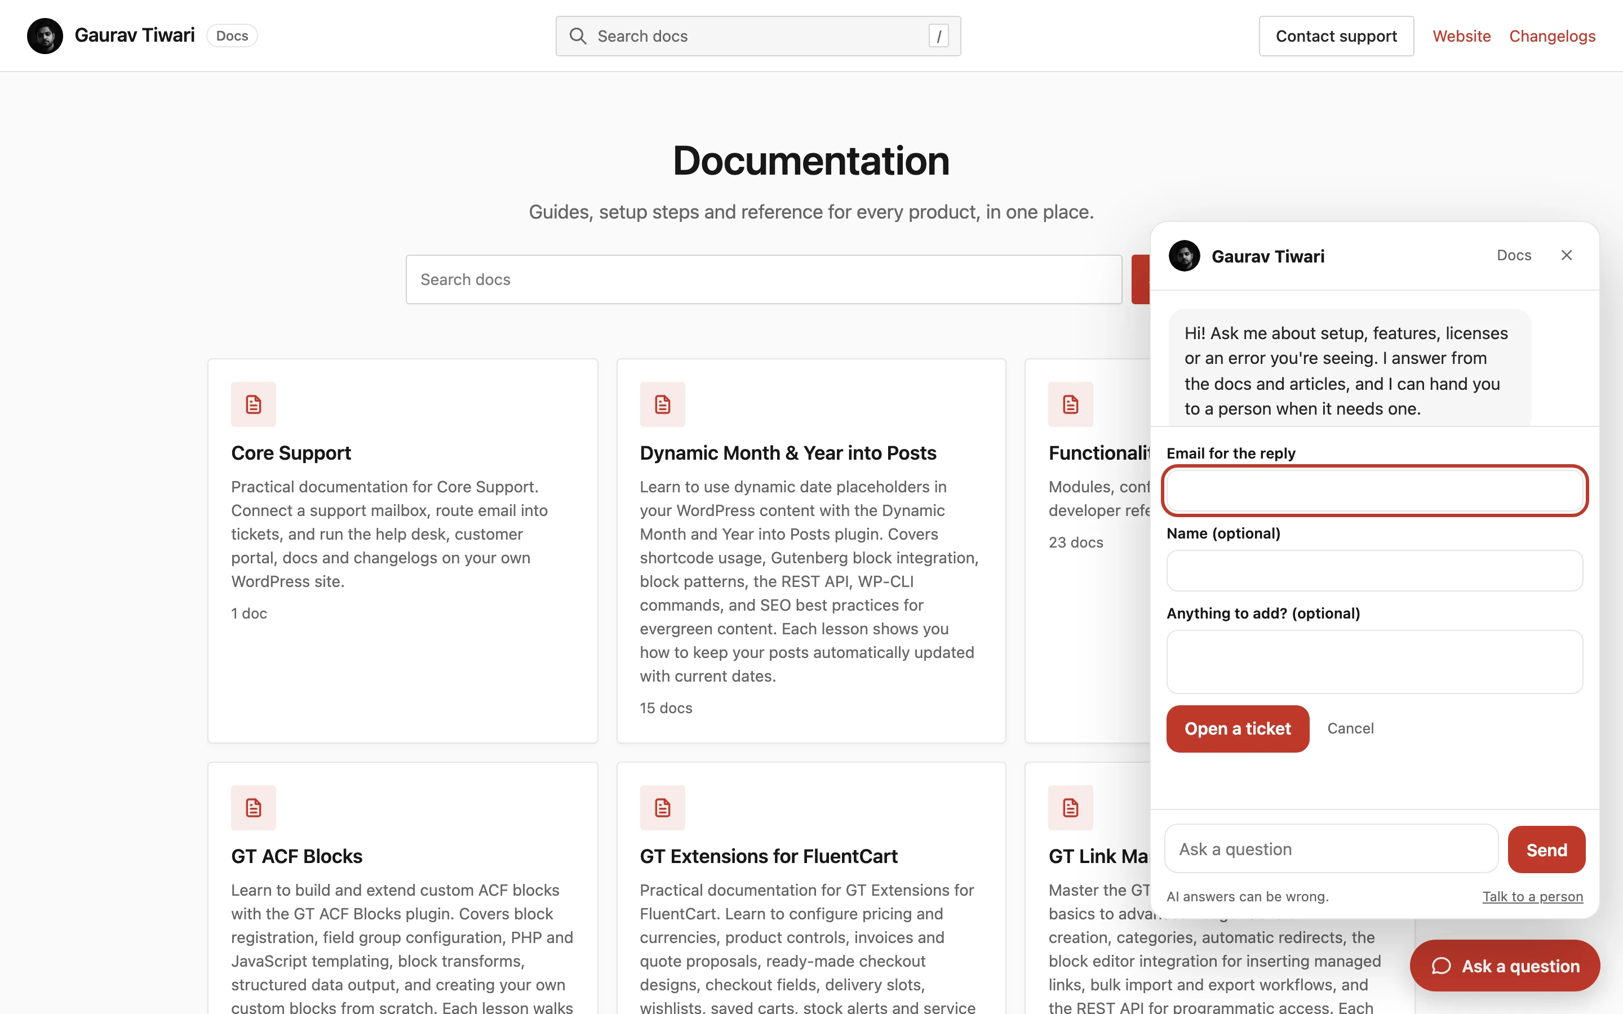Click the "1 doc" count text
This screenshot has width=1623, height=1014.
249,613
